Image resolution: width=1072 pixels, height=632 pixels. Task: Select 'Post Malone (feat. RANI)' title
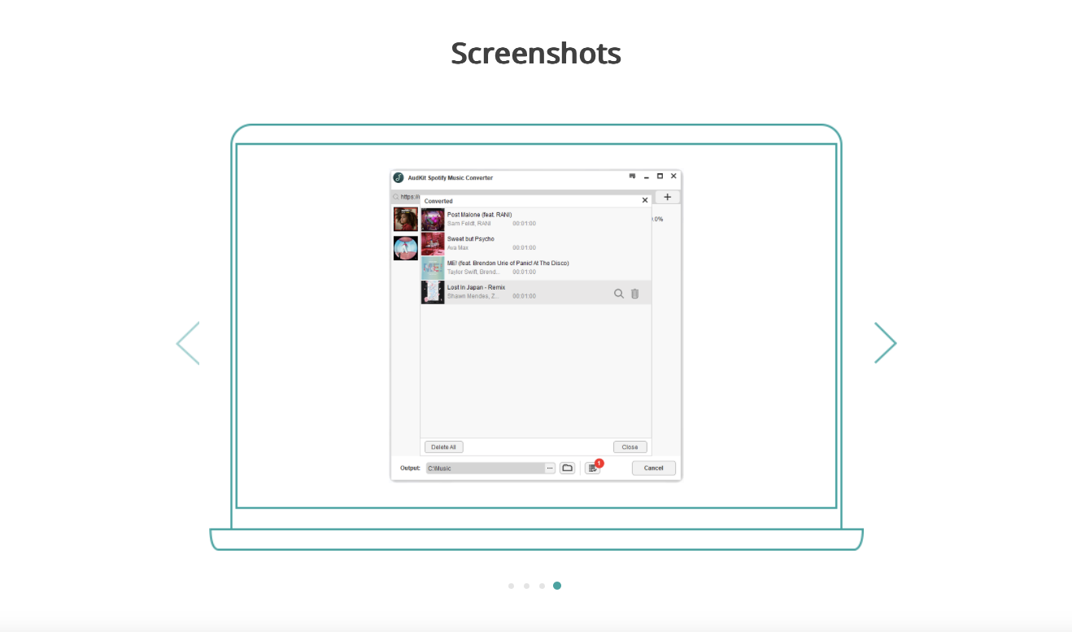[479, 215]
